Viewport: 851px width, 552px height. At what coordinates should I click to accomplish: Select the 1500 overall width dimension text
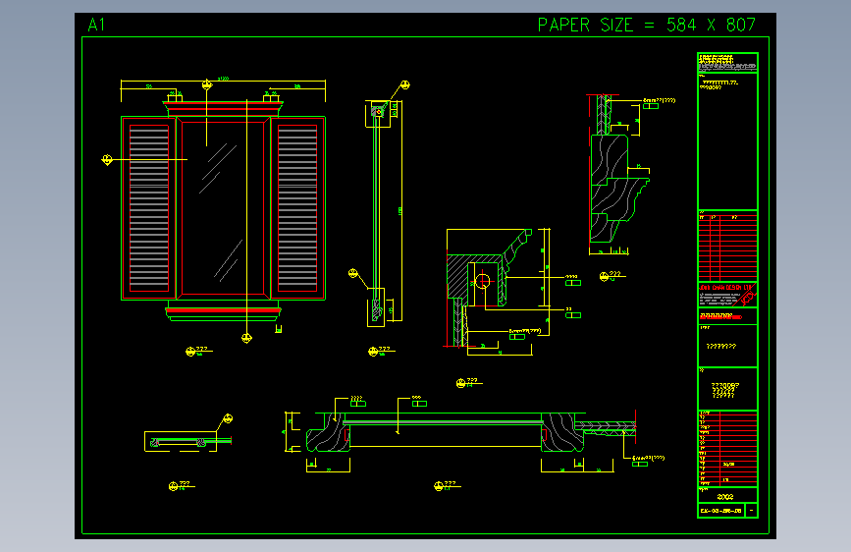tap(223, 79)
